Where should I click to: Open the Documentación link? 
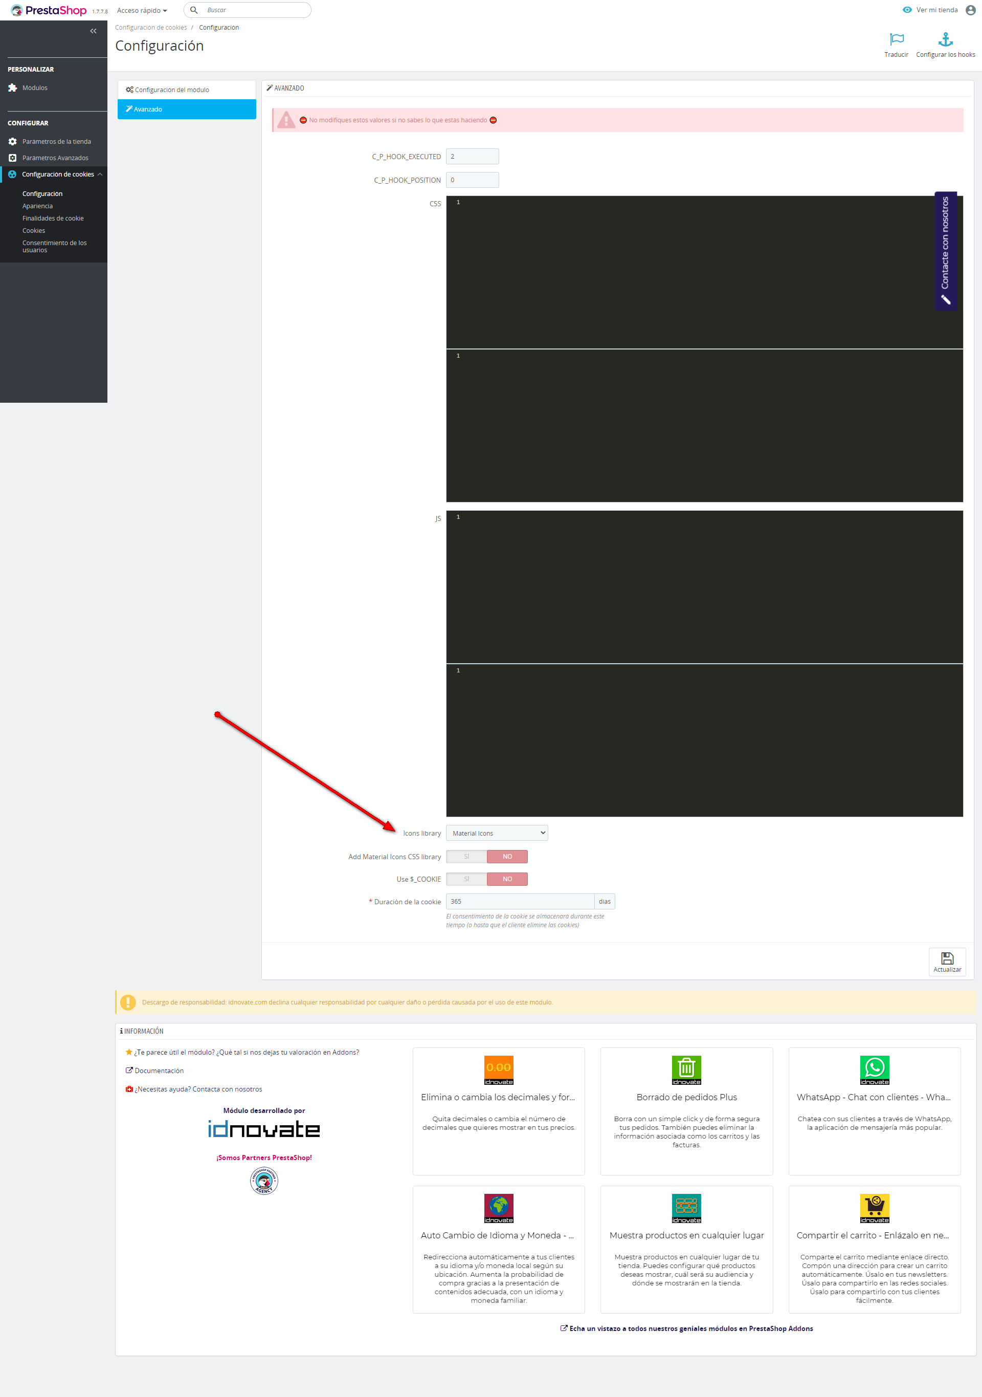pos(159,1070)
